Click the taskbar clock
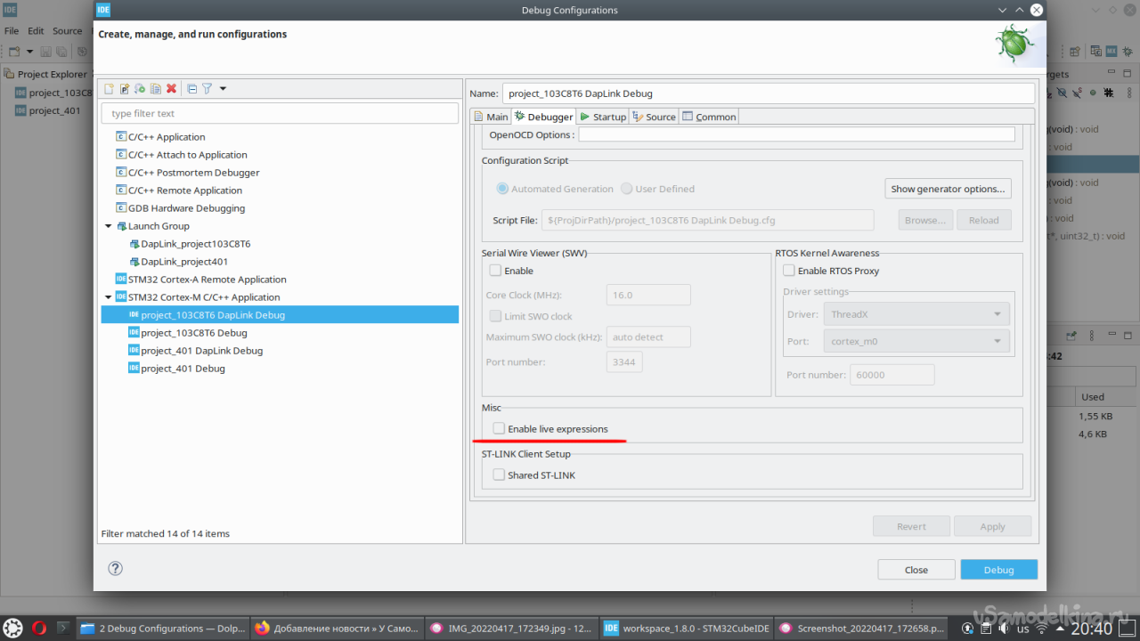The image size is (1140, 641). 1090,628
